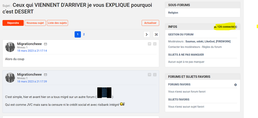Viewport: 258px width, 118px height.
Task: Open the Religion sub-forum link
Action: 173,13
